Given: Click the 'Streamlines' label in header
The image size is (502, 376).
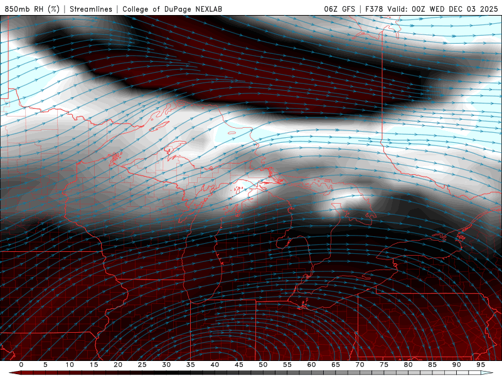Looking at the screenshot, I should click(x=91, y=9).
